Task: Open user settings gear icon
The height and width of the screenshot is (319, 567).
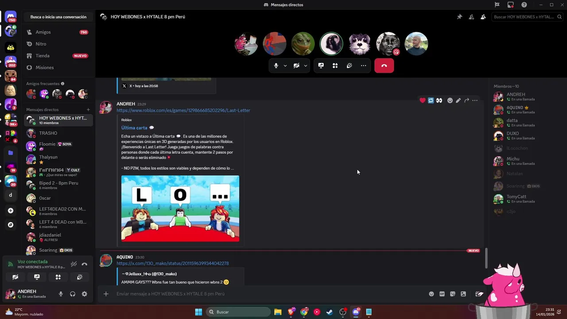Action: 85,294
